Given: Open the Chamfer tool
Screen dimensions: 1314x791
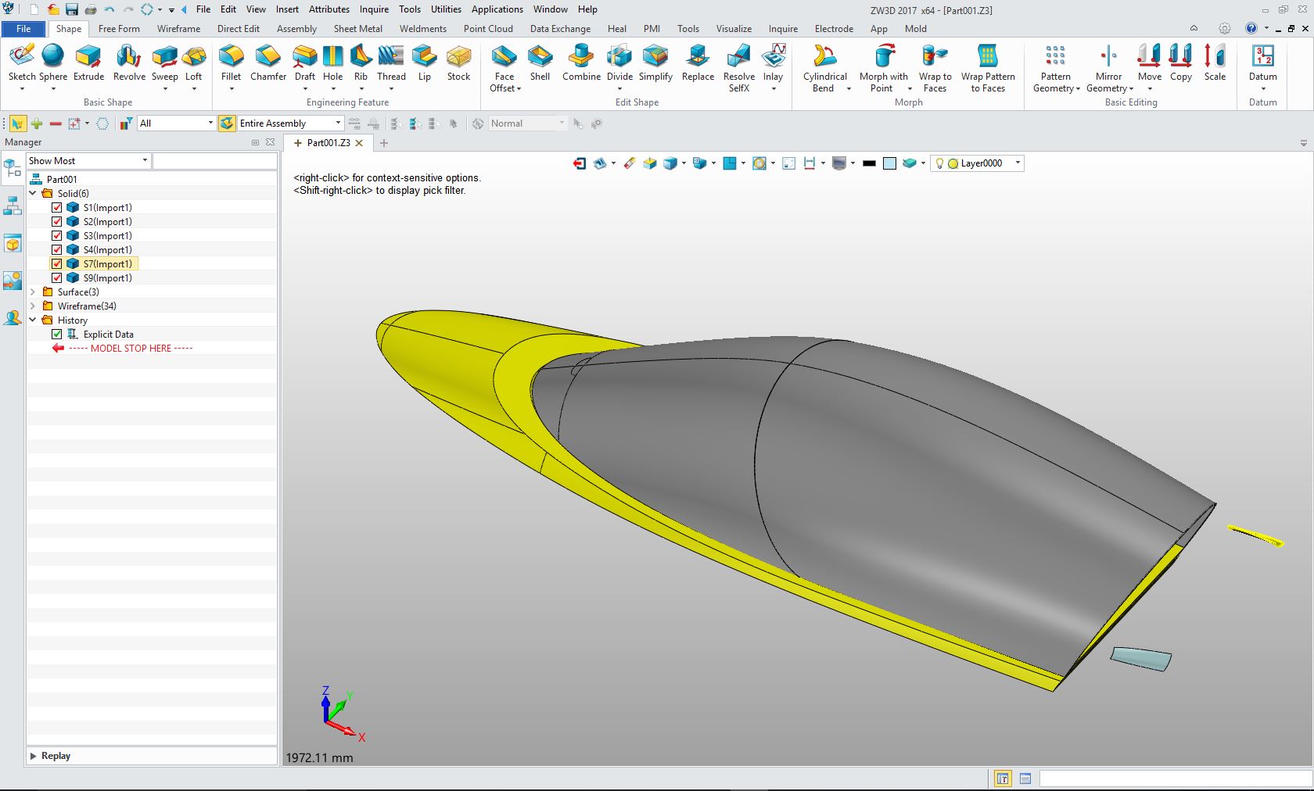Looking at the screenshot, I should (x=268, y=63).
